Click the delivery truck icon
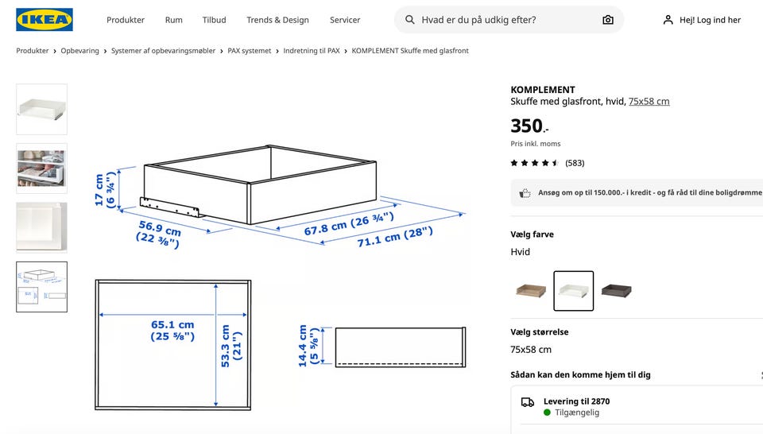The width and height of the screenshot is (763, 434). pos(528,402)
